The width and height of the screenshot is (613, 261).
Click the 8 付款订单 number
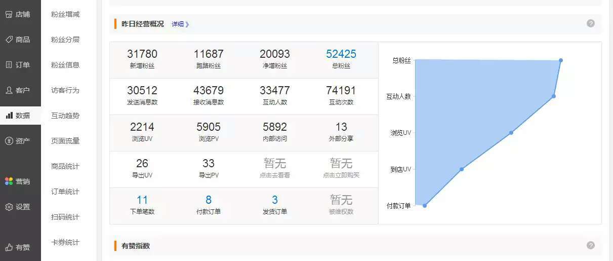pos(209,200)
